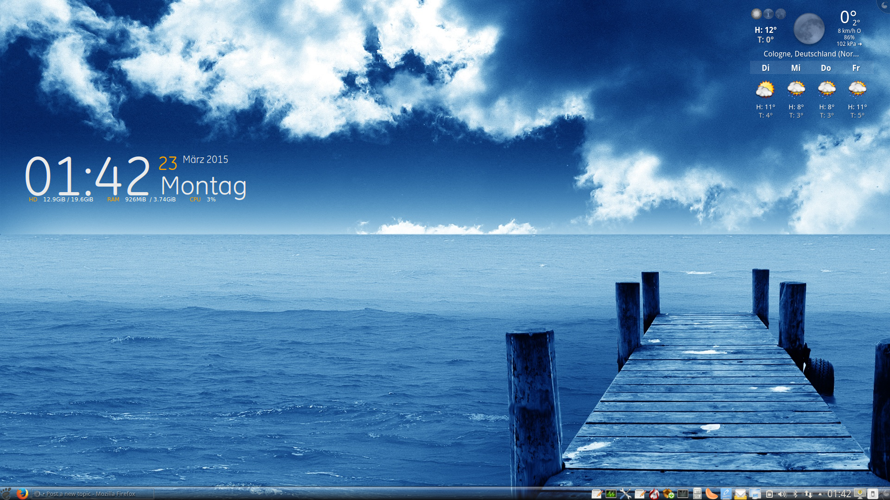Open the file cabinet file manager
The image size is (890, 500).
pyautogui.click(x=697, y=494)
